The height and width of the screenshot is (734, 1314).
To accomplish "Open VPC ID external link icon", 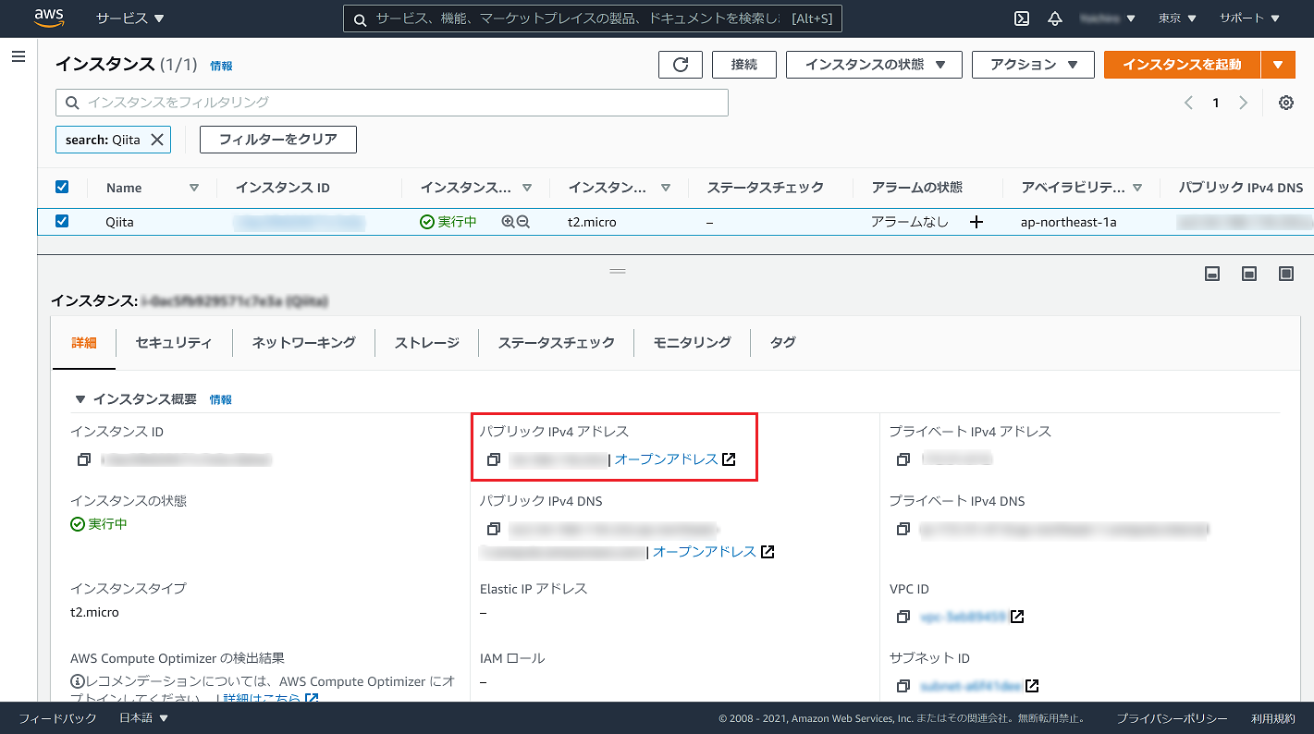I will (x=1017, y=617).
